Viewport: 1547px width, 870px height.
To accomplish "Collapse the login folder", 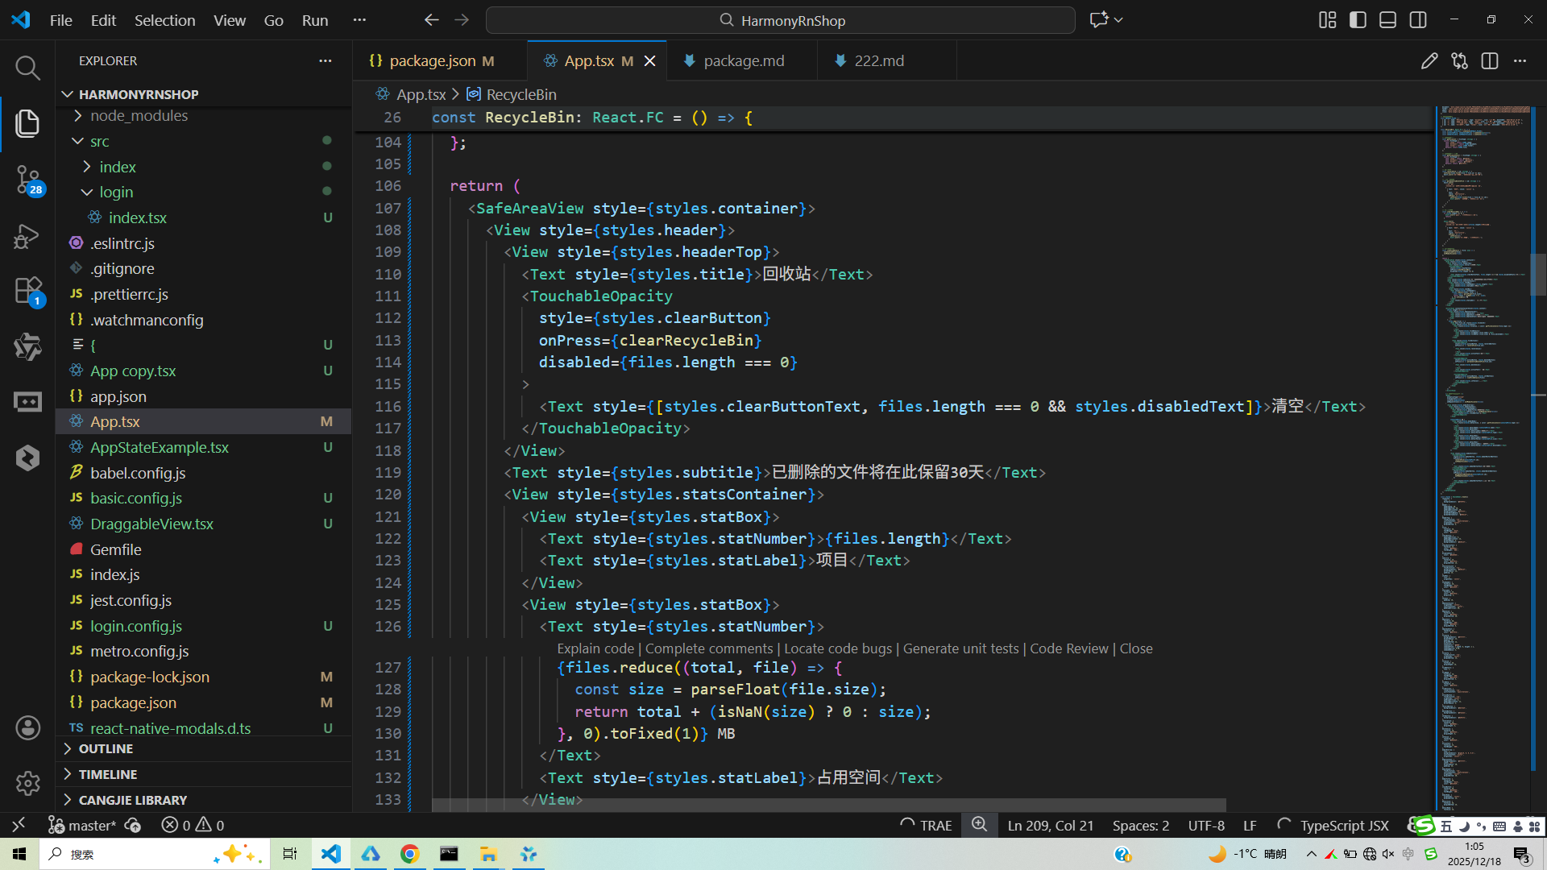I will (116, 193).
